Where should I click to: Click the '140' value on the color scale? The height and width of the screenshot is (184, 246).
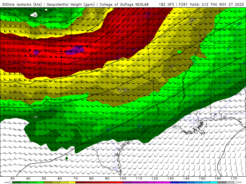coord(186,178)
